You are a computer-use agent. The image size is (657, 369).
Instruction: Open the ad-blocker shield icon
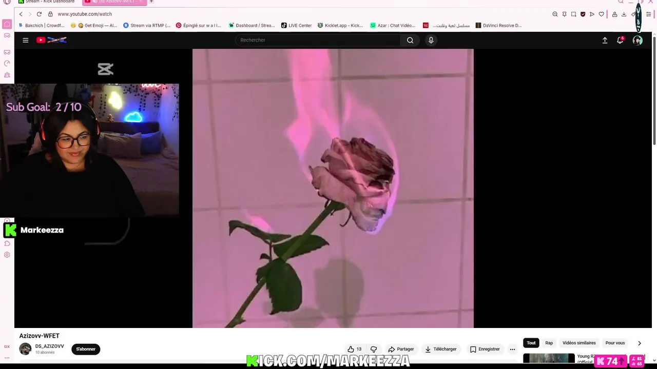click(583, 14)
